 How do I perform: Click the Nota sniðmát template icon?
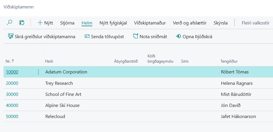[136, 36]
